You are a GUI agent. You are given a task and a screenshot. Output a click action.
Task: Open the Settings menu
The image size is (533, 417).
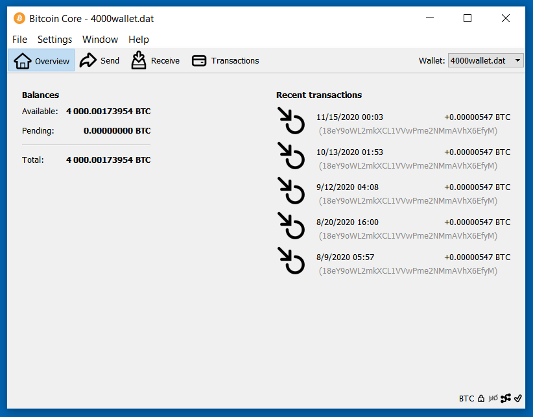pyautogui.click(x=54, y=40)
